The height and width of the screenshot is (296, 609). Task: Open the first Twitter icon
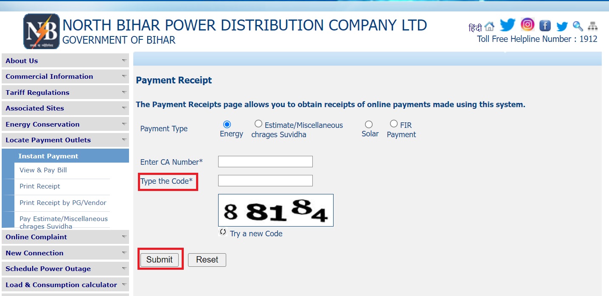[507, 25]
